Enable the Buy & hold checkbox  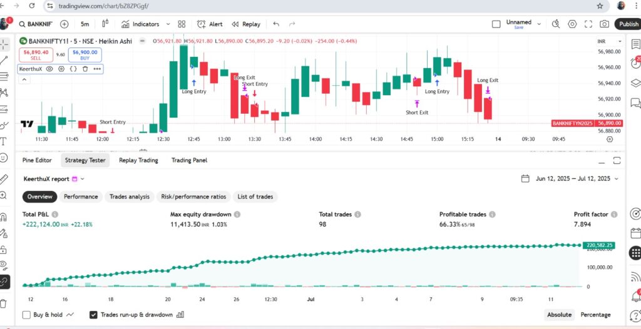26,315
